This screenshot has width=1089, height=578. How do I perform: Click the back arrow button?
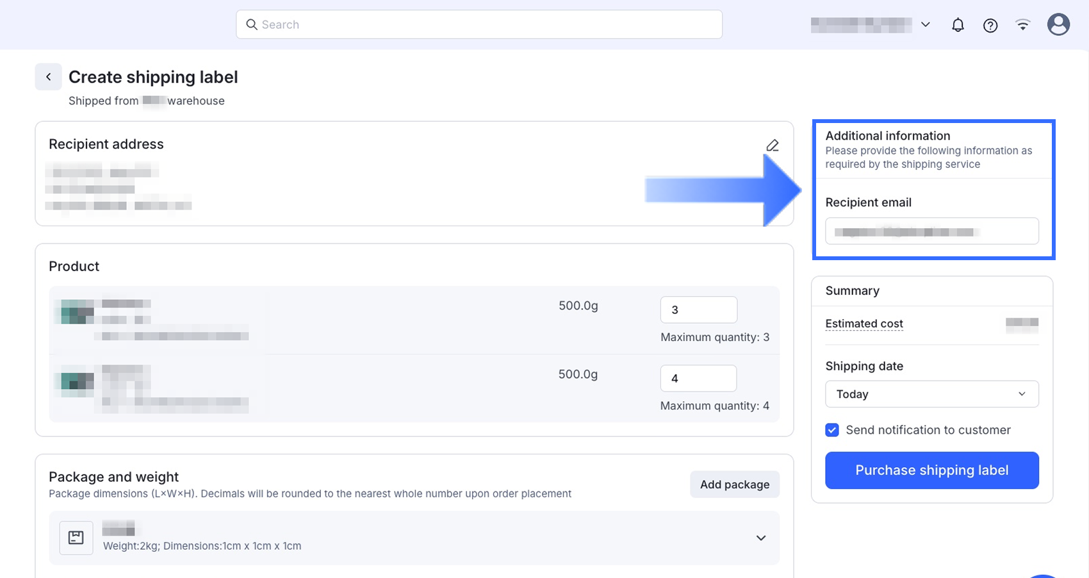tap(48, 77)
